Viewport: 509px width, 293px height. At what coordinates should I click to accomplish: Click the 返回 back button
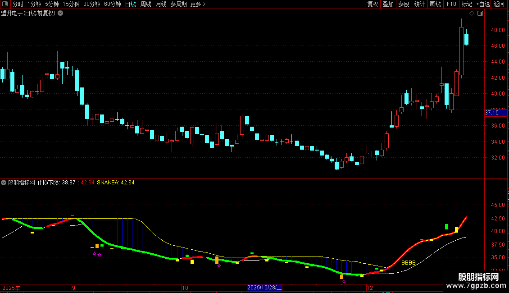[x=499, y=4]
